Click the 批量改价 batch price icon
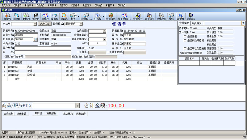The height and width of the screenshot is (140, 247). (161, 17)
